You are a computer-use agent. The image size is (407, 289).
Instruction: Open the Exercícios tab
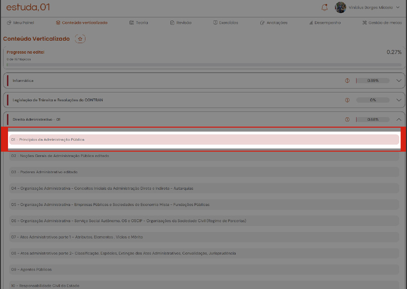tap(226, 23)
